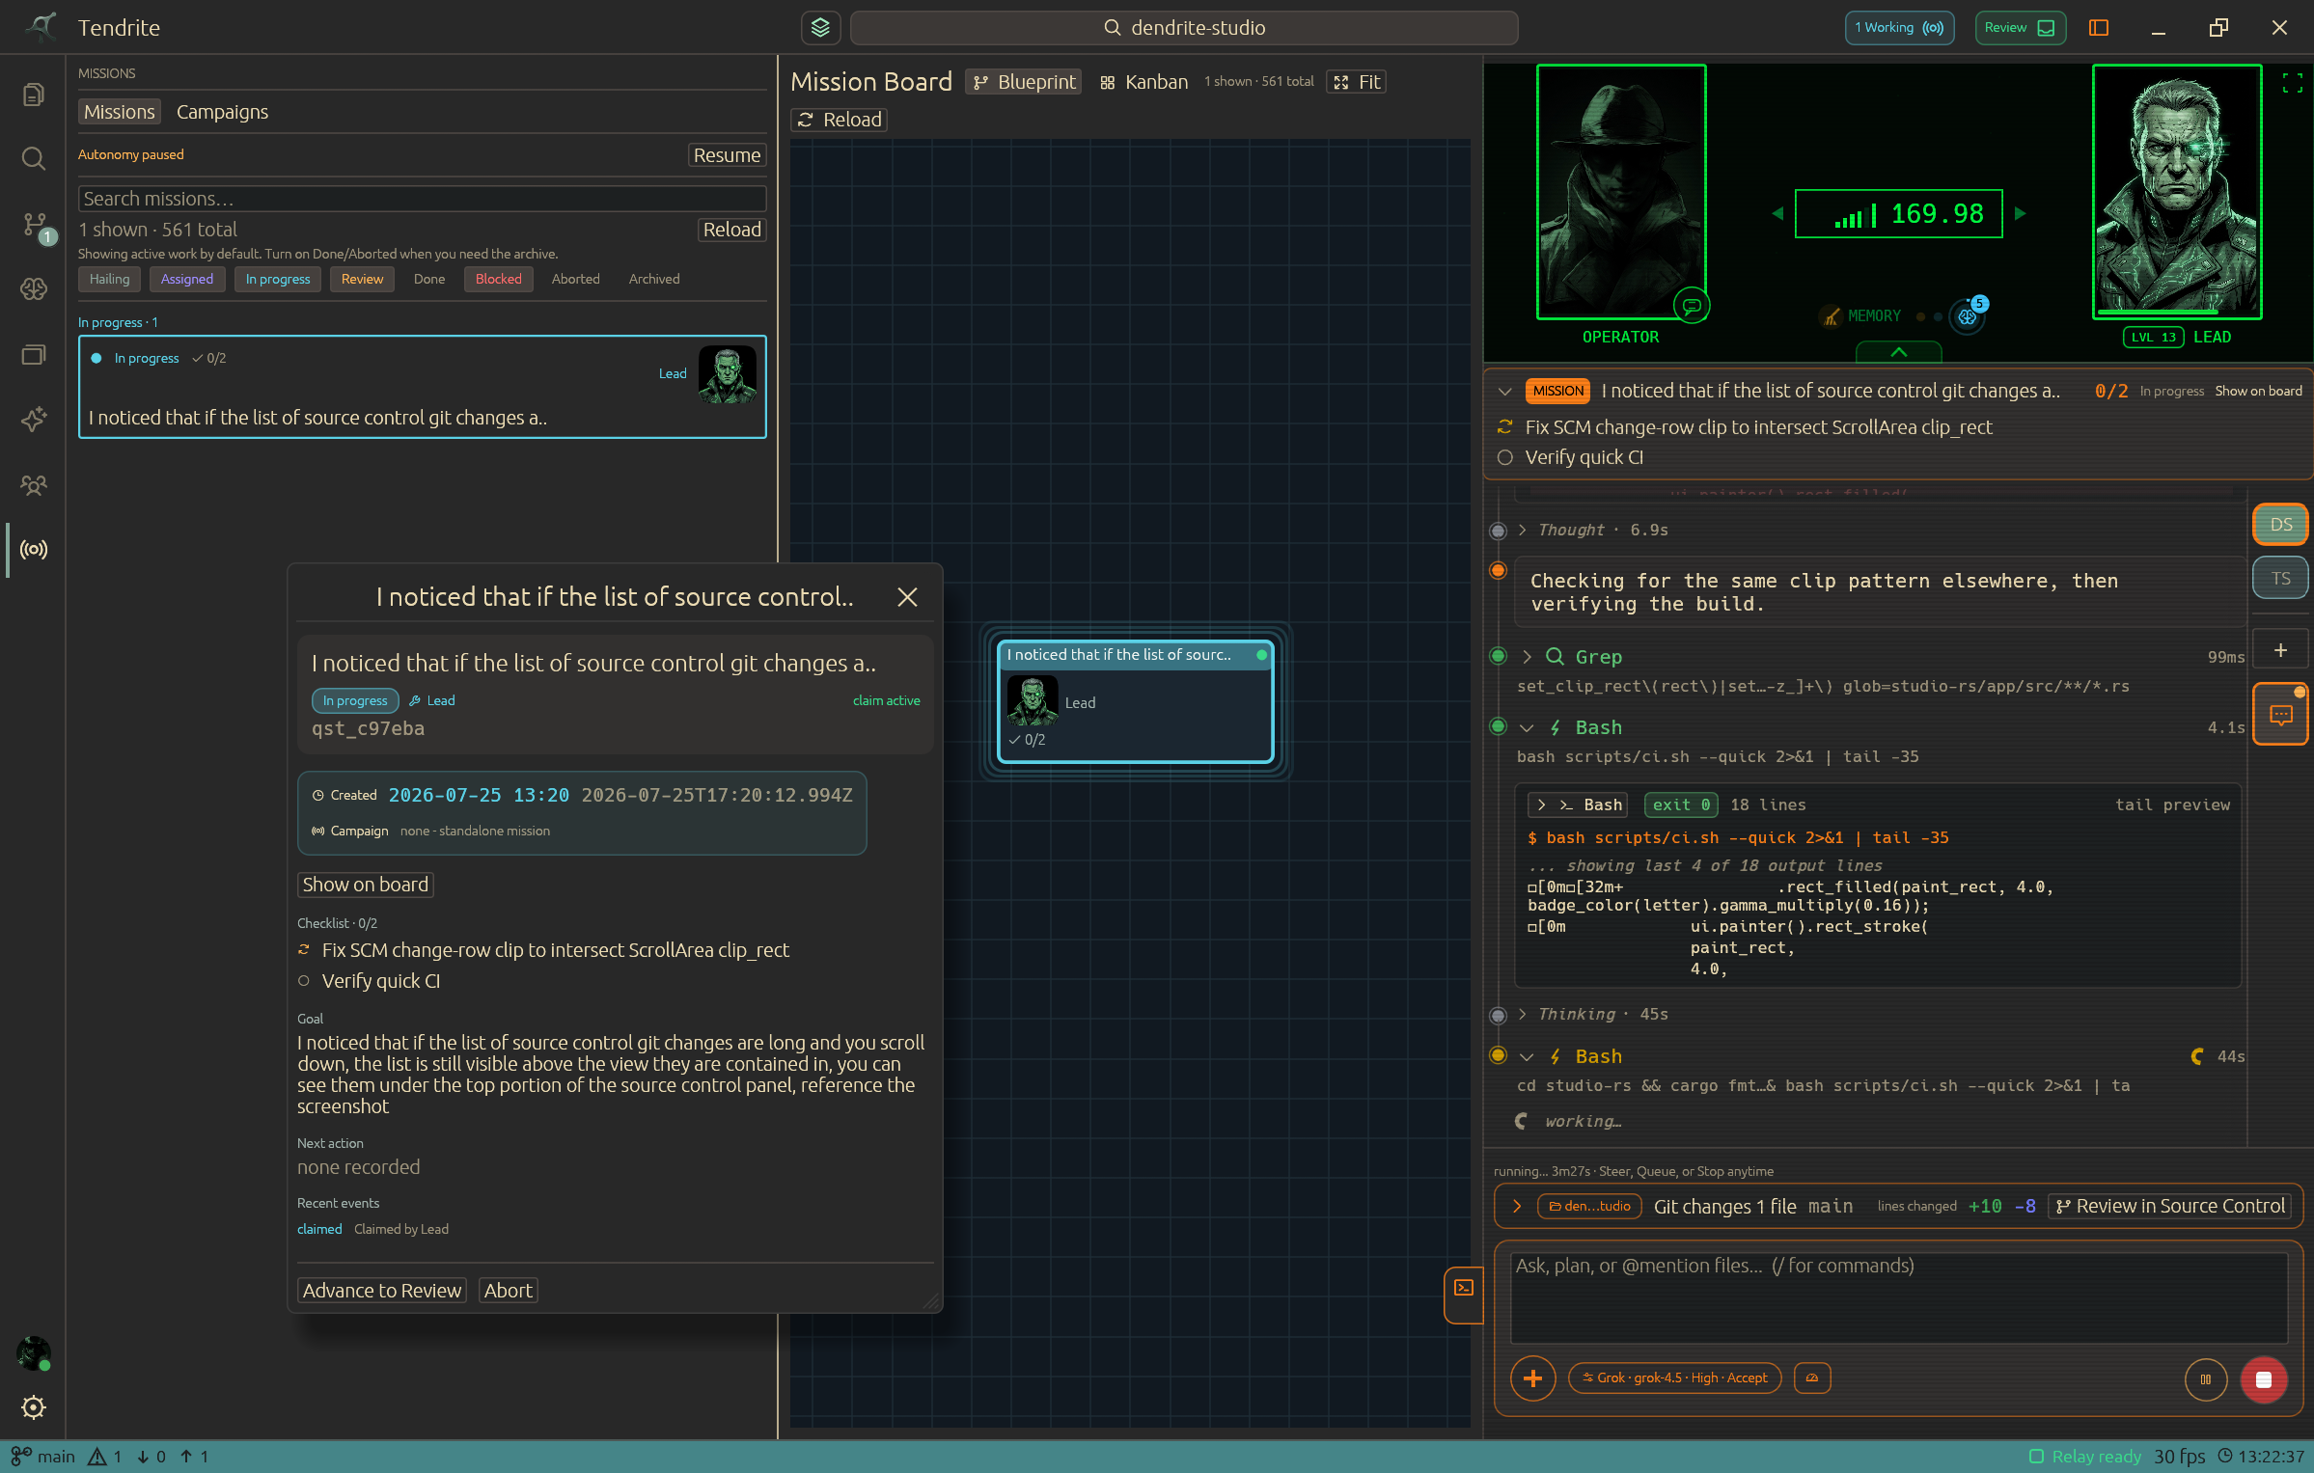Select Kanban view on Mission Board
The height and width of the screenshot is (1473, 2314).
coord(1143,82)
